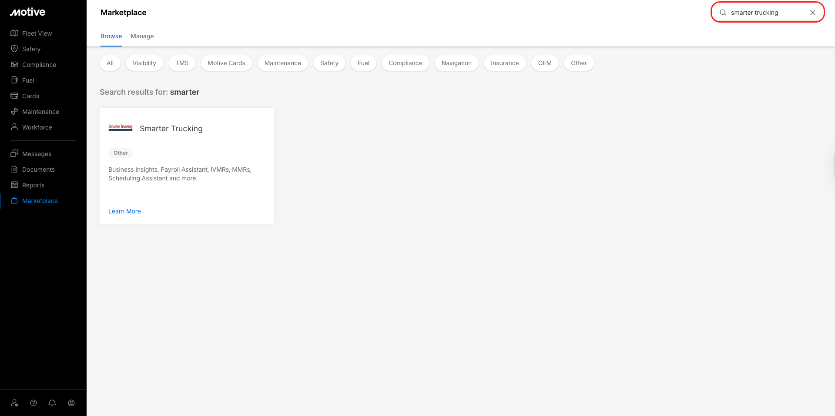Click the magnifying glass search icon
835x416 pixels.
click(x=723, y=13)
